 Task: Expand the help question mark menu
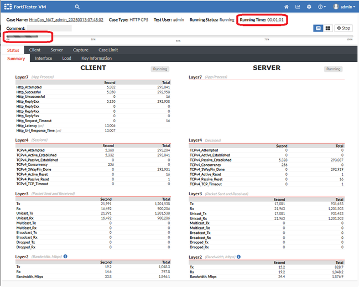coord(321,7)
